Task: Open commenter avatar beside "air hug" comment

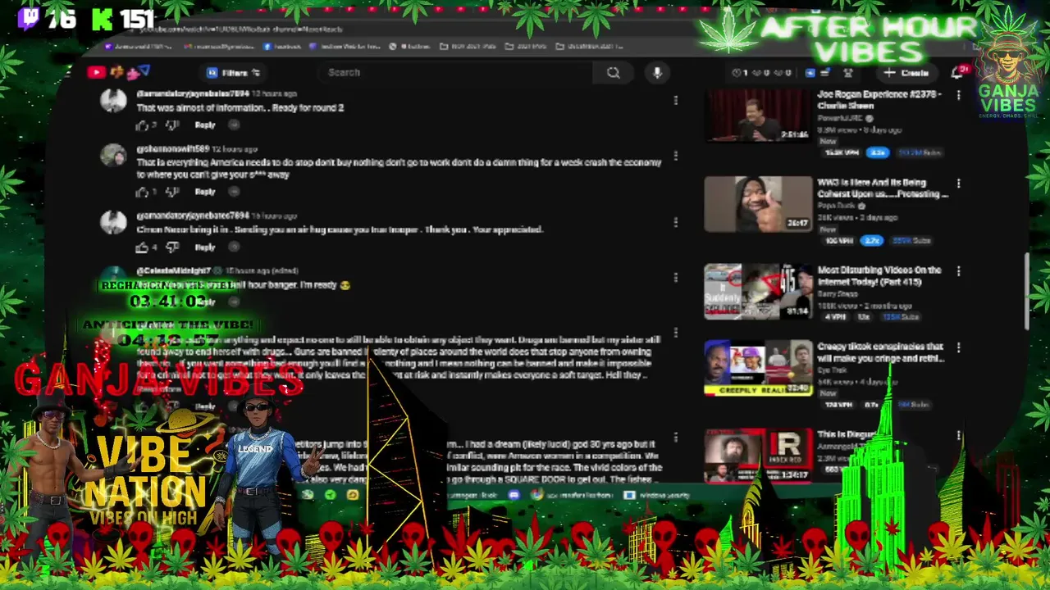Action: click(113, 222)
